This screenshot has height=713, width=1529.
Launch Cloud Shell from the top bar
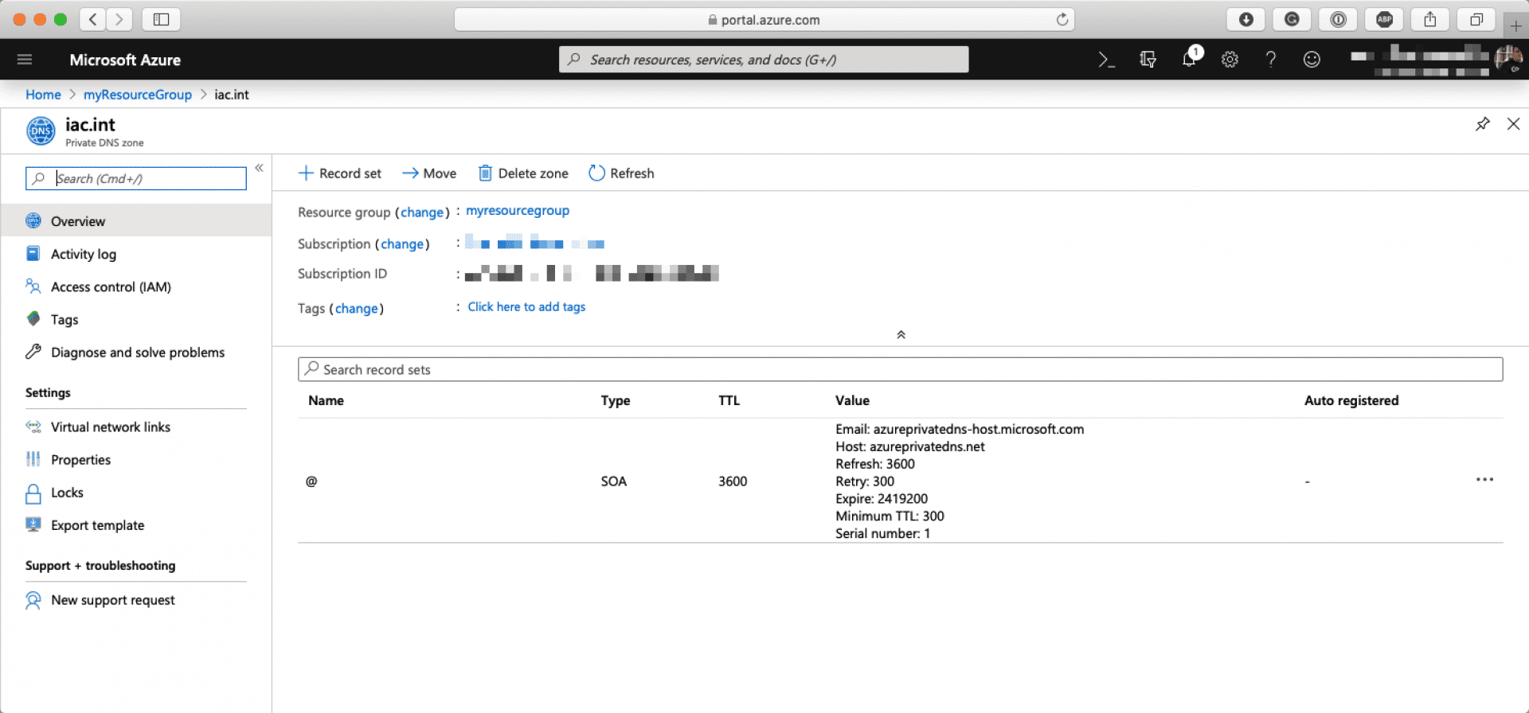click(x=1106, y=60)
